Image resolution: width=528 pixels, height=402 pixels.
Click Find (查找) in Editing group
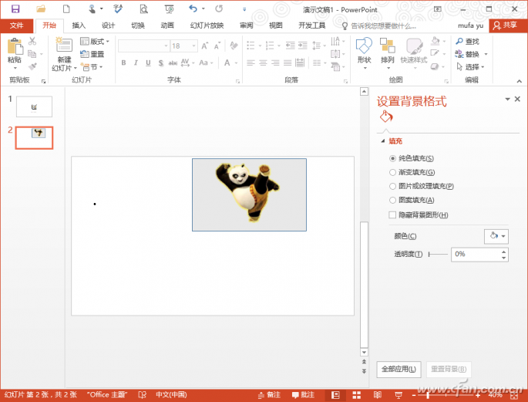(467, 42)
